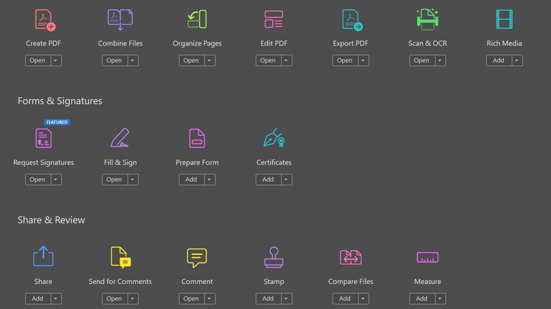
Task: Open the Scan & OCR tool button
Action: [x=422, y=60]
